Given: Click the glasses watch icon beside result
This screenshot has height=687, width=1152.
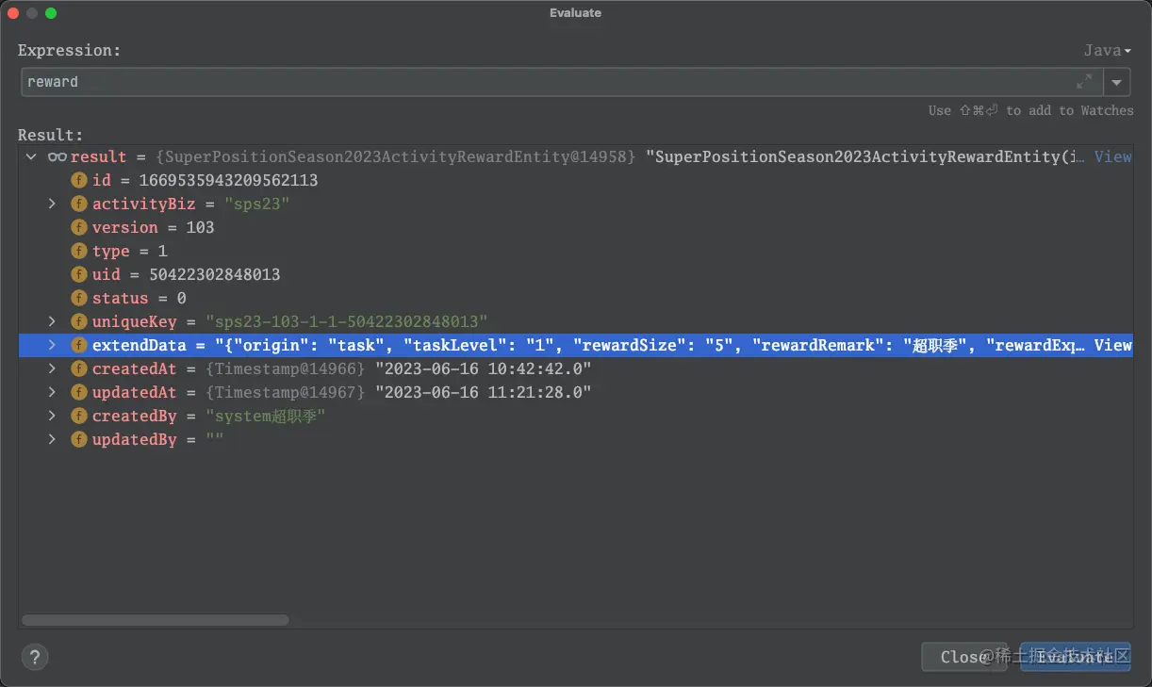Looking at the screenshot, I should [x=58, y=156].
